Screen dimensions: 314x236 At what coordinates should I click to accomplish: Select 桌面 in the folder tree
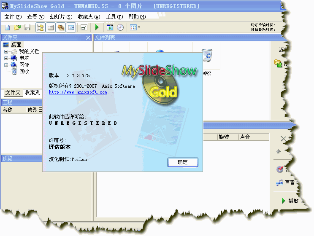16,45
